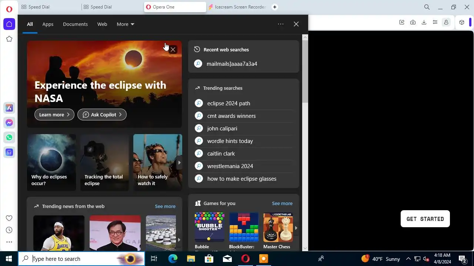The width and height of the screenshot is (474, 266).
Task: Select the Web search tab
Action: (102, 24)
